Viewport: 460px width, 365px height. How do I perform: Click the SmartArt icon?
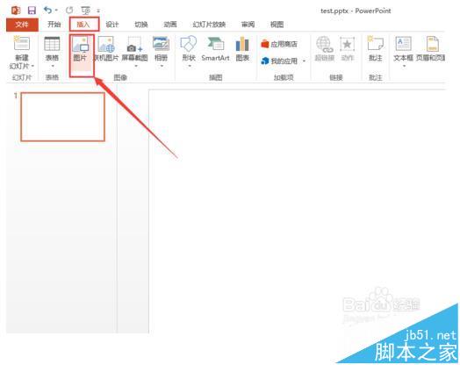coord(215,44)
